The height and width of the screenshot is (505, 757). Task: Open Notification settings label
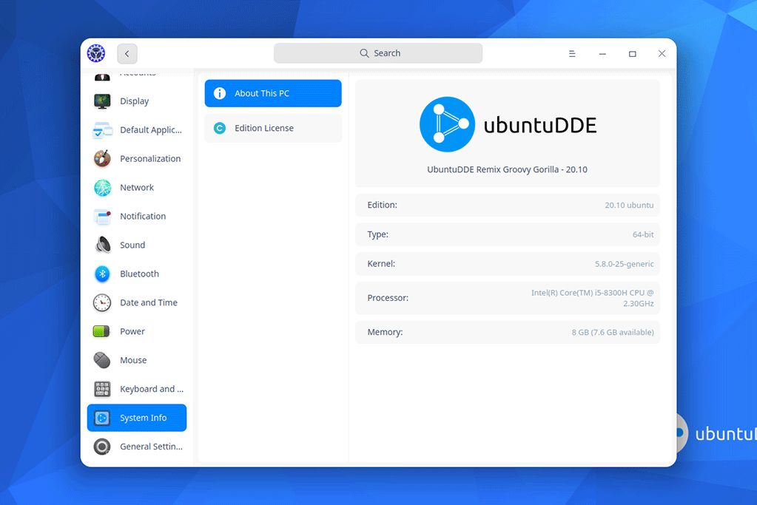(x=143, y=216)
